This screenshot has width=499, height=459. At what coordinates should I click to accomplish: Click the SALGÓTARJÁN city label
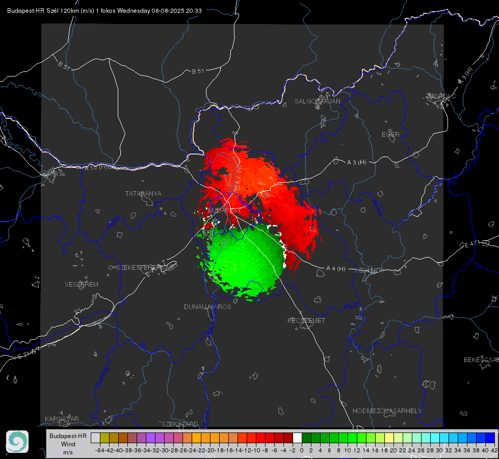click(317, 101)
